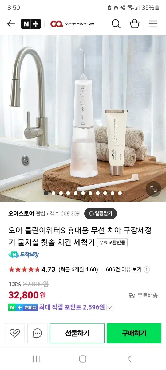The height and width of the screenshot is (370, 166).
Task: Open the 606건 리뷰 보기 link
Action: pos(124,269)
